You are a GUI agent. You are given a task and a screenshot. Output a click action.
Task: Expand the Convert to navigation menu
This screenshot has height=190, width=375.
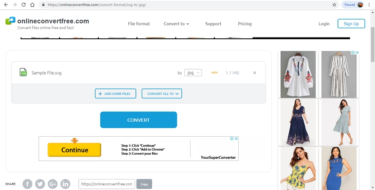click(x=176, y=24)
